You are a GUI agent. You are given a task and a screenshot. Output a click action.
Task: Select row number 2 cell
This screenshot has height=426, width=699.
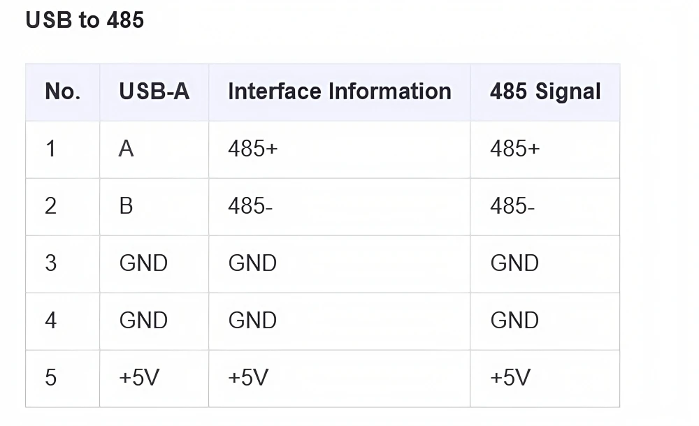pos(50,206)
